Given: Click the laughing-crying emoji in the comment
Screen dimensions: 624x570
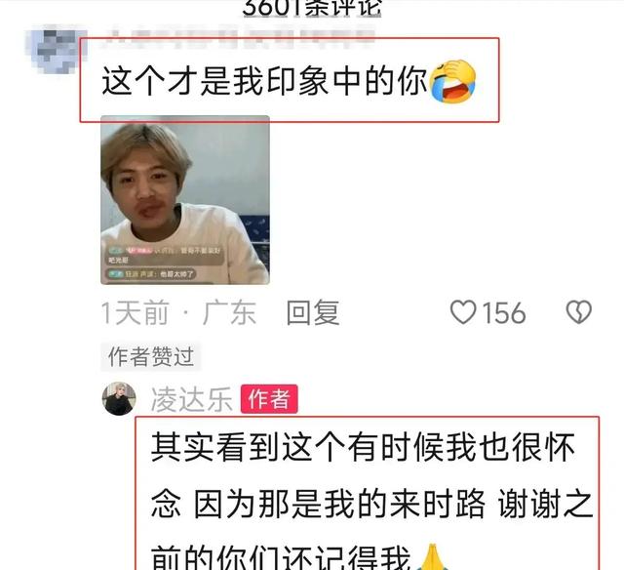Looking at the screenshot, I should (451, 81).
